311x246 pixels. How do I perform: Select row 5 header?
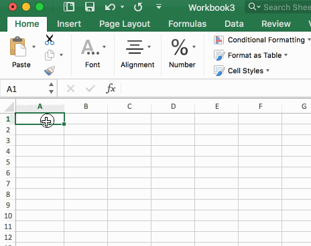pyautogui.click(x=8, y=162)
